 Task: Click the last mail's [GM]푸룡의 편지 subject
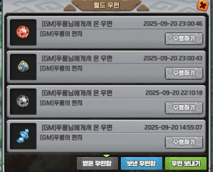pyautogui.click(x=61, y=138)
